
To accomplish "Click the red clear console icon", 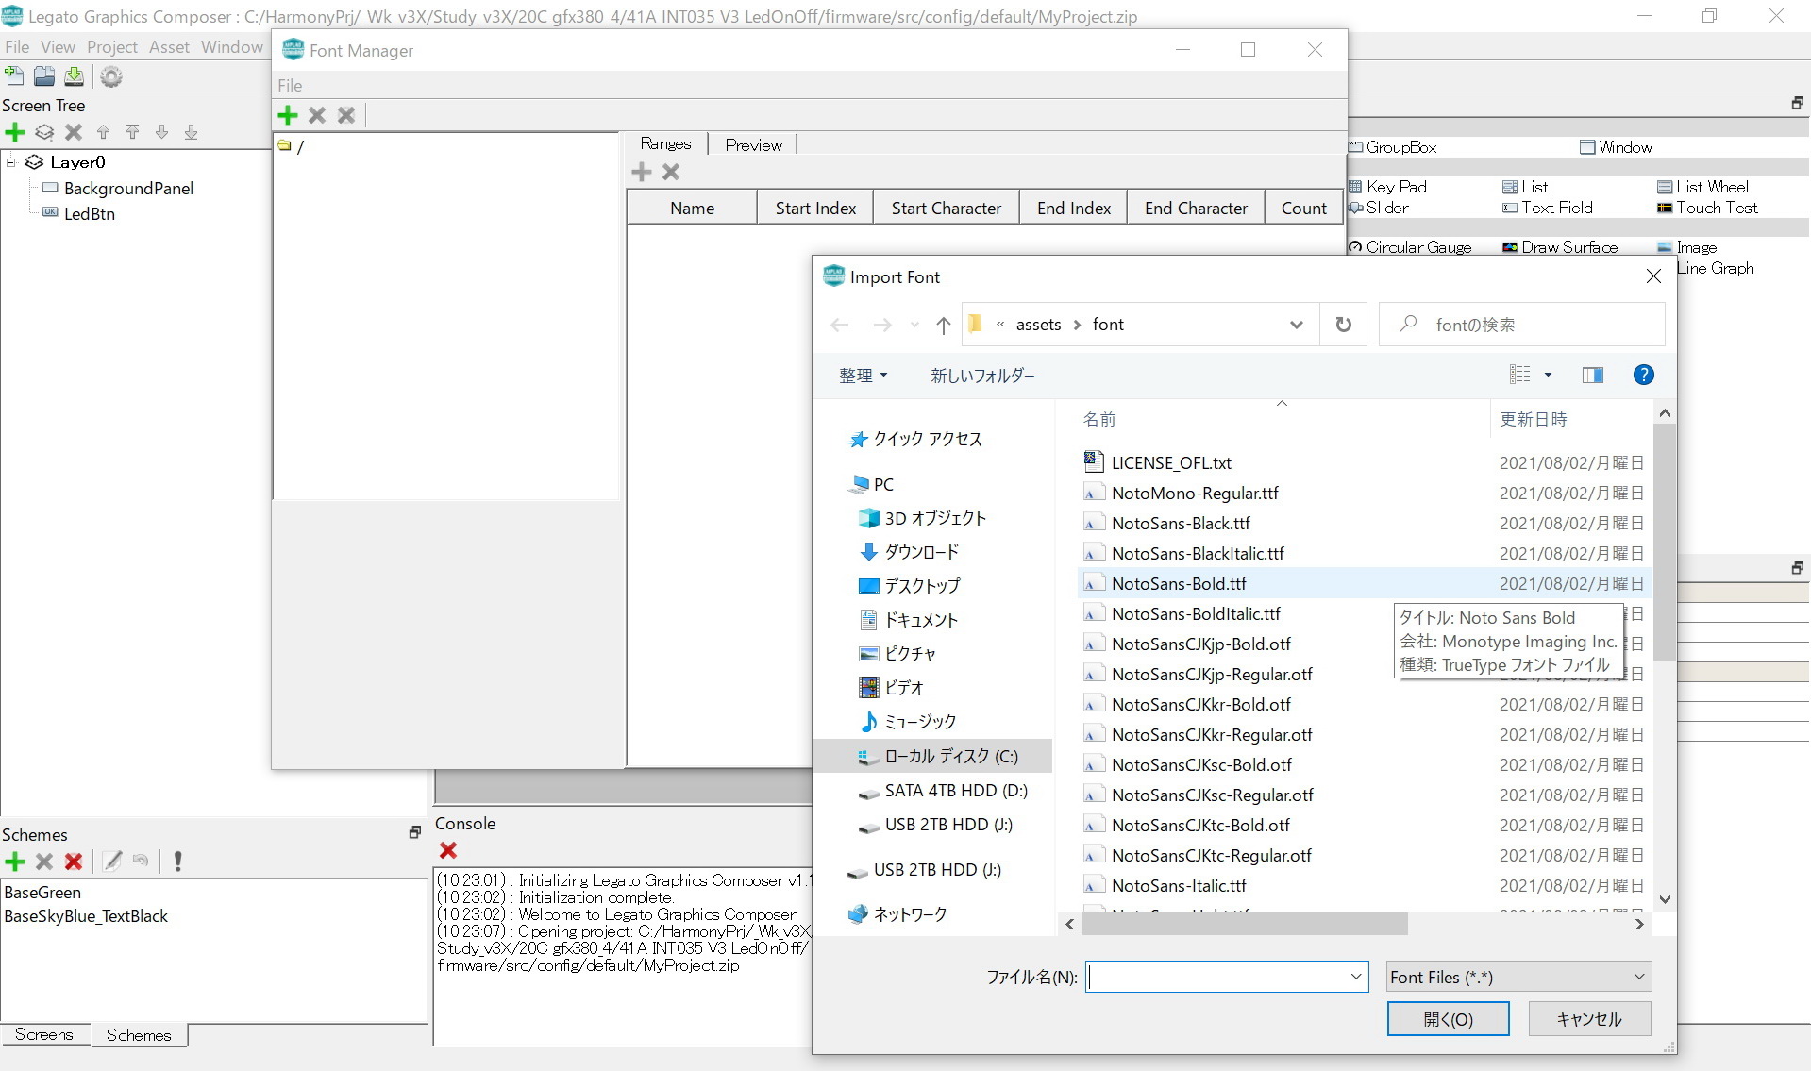I will pos(448,850).
